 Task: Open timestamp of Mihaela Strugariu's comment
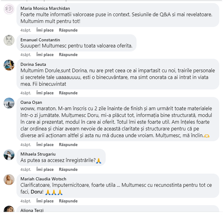pyautogui.click(x=26, y=170)
